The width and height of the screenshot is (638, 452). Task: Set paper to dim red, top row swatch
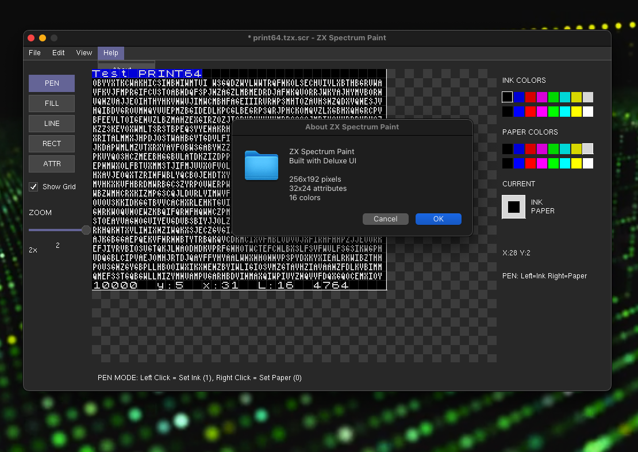(530, 149)
